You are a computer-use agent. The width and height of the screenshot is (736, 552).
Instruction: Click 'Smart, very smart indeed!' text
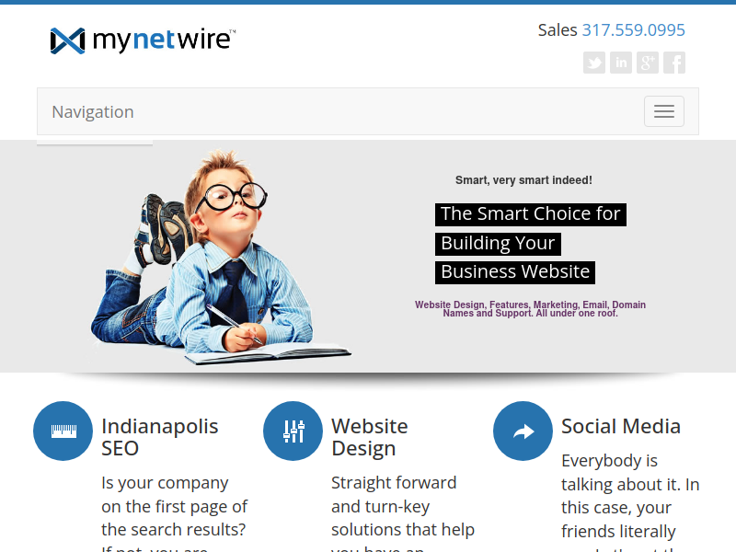(523, 180)
